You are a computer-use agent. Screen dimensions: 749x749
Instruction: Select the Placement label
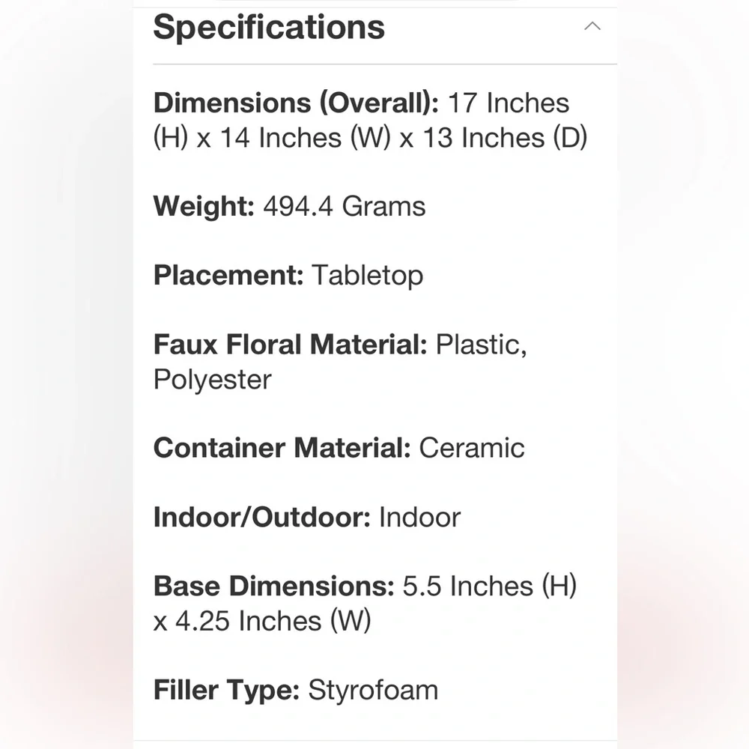(228, 276)
